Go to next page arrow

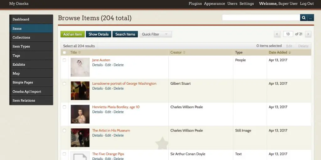308,34
